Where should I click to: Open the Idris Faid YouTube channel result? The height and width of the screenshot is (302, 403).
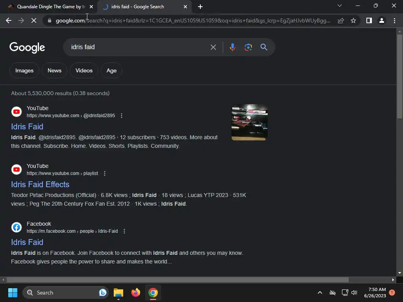[x=27, y=127]
